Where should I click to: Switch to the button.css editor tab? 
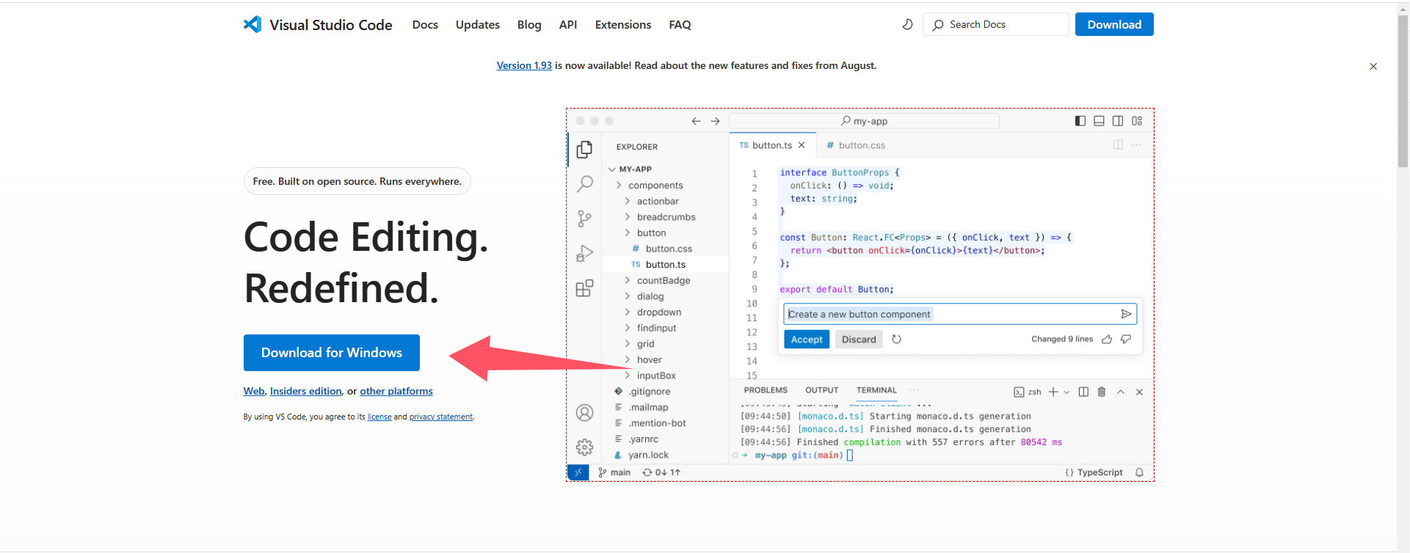856,145
